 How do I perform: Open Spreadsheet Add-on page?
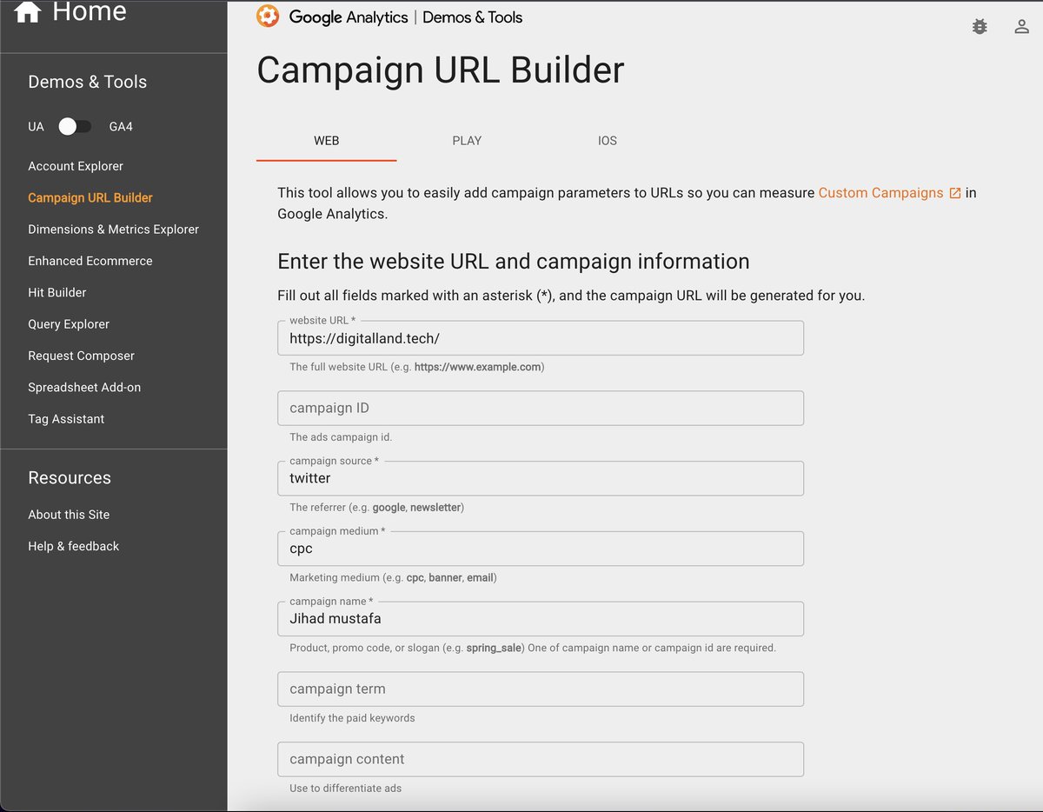pyautogui.click(x=84, y=387)
